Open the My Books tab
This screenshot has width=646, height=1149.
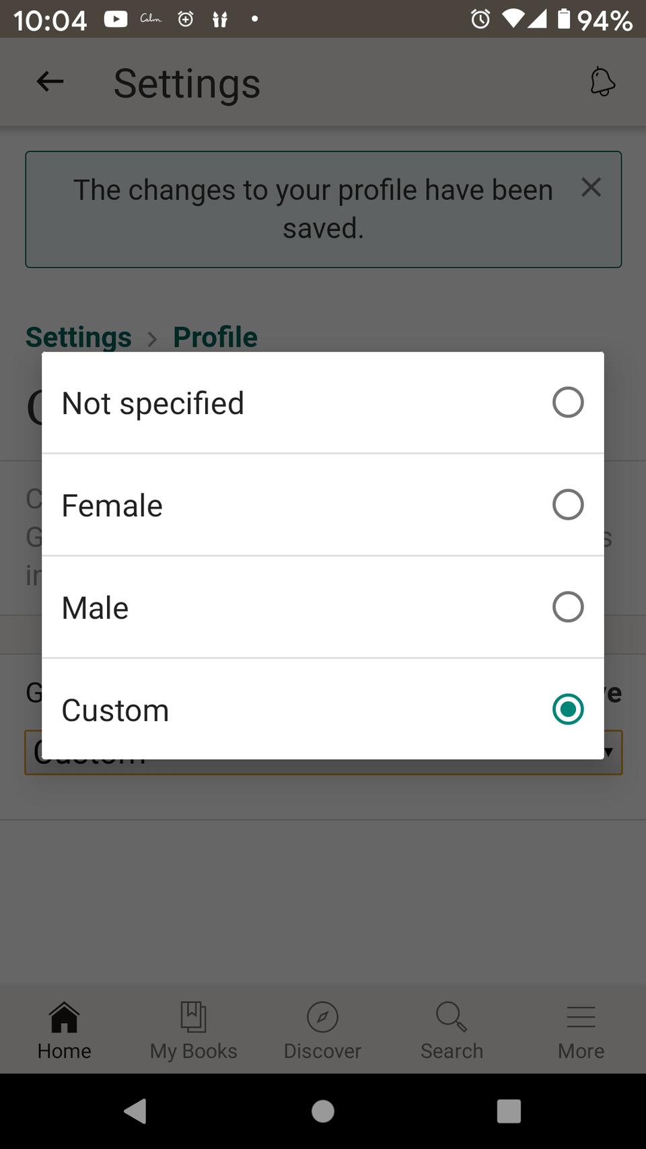pos(194,1031)
